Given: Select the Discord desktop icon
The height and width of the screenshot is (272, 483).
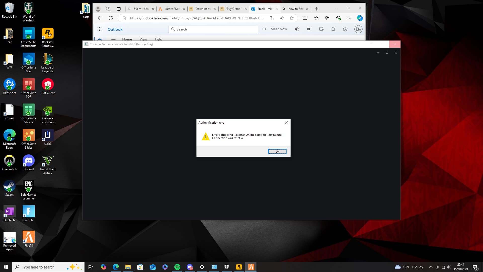Looking at the screenshot, I should tap(28, 163).
